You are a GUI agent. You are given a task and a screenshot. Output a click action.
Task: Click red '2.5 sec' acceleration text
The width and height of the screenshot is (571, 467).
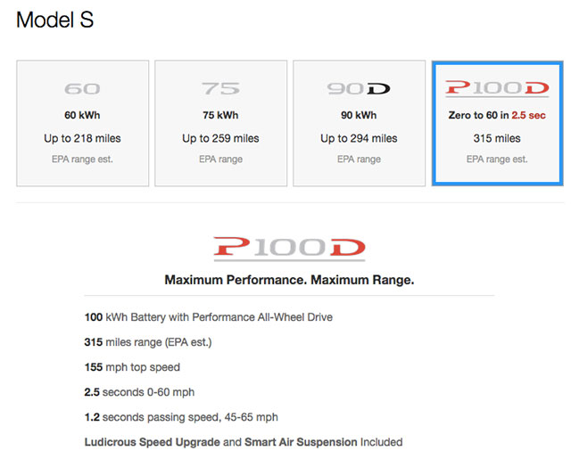point(529,115)
